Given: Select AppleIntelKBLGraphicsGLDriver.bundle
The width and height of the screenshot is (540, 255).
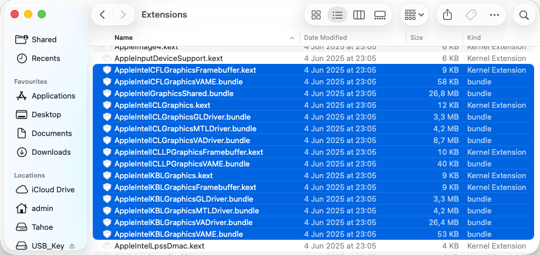Looking at the screenshot, I should click(x=313, y=199).
